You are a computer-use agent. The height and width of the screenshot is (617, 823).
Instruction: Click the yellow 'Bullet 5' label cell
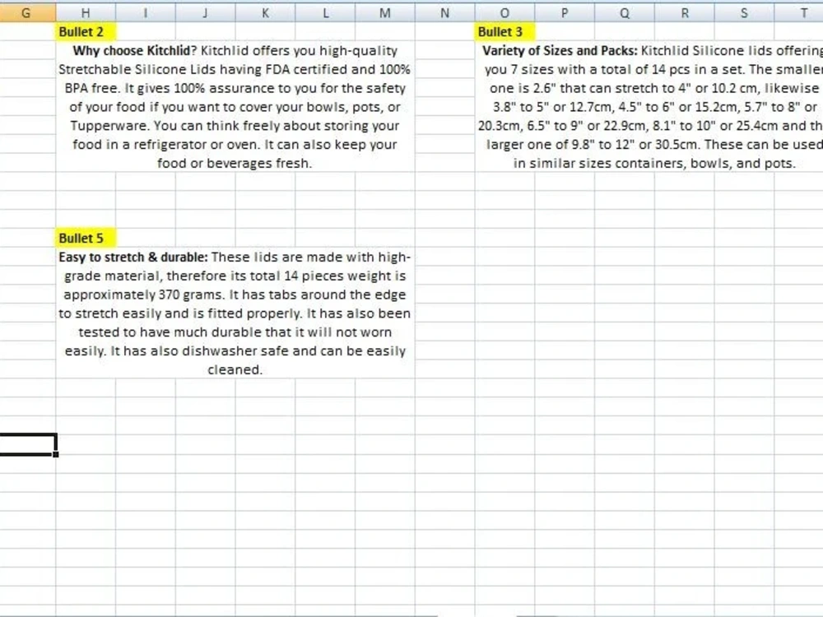[86, 238]
